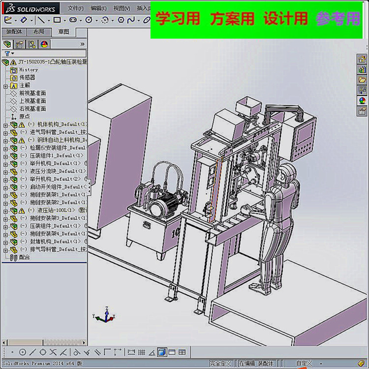Activate shaded cube view icon in bottom toolbar
Viewport: 369px width, 369px height.
(162, 352)
